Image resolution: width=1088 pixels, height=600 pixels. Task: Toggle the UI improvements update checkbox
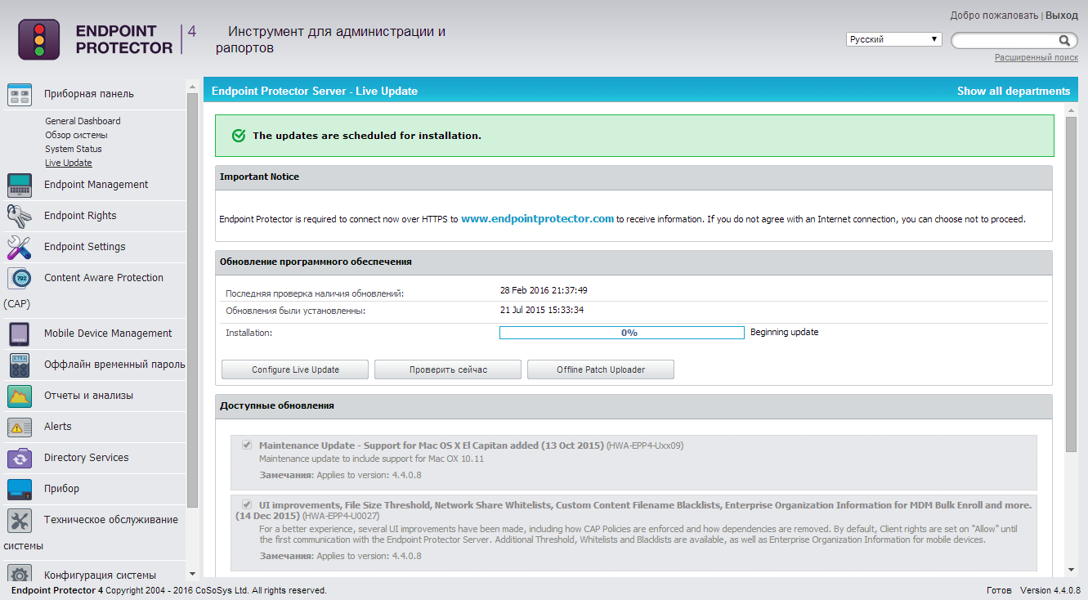click(x=247, y=504)
